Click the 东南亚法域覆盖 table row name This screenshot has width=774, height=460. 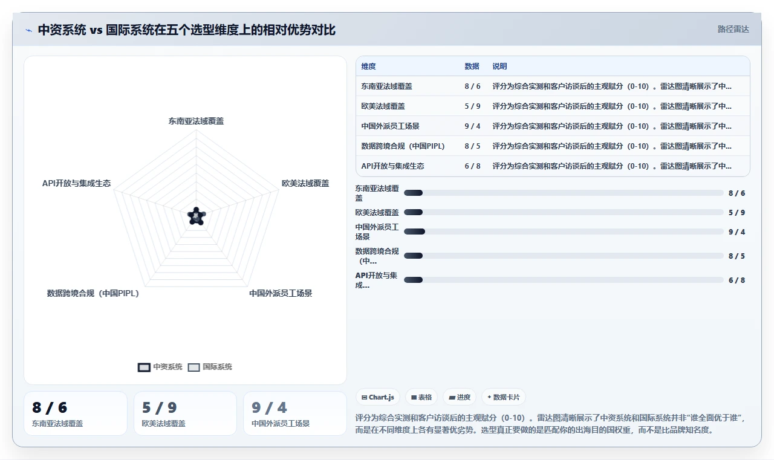pos(387,86)
